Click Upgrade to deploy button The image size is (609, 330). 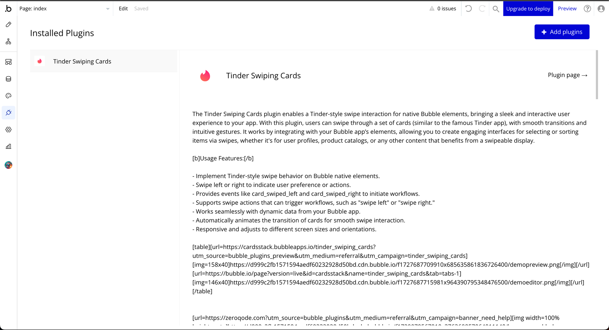(528, 9)
